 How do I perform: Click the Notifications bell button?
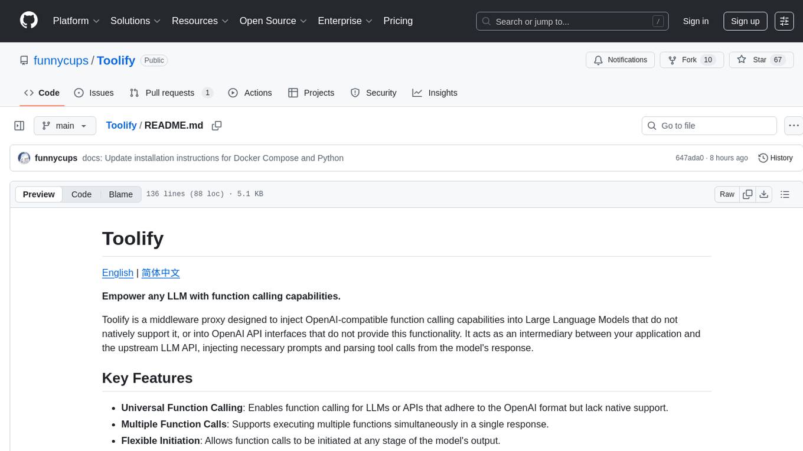click(620, 60)
